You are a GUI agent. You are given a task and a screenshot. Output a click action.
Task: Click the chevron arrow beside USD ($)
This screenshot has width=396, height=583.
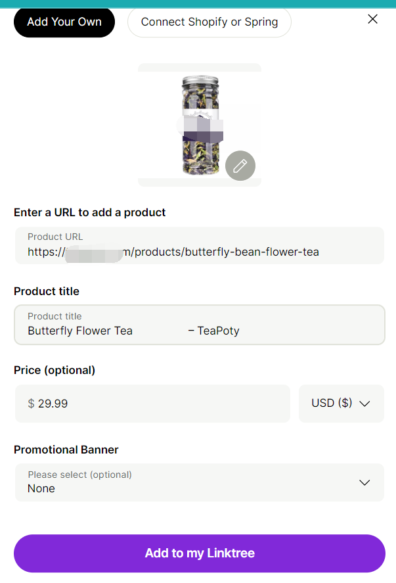click(365, 404)
